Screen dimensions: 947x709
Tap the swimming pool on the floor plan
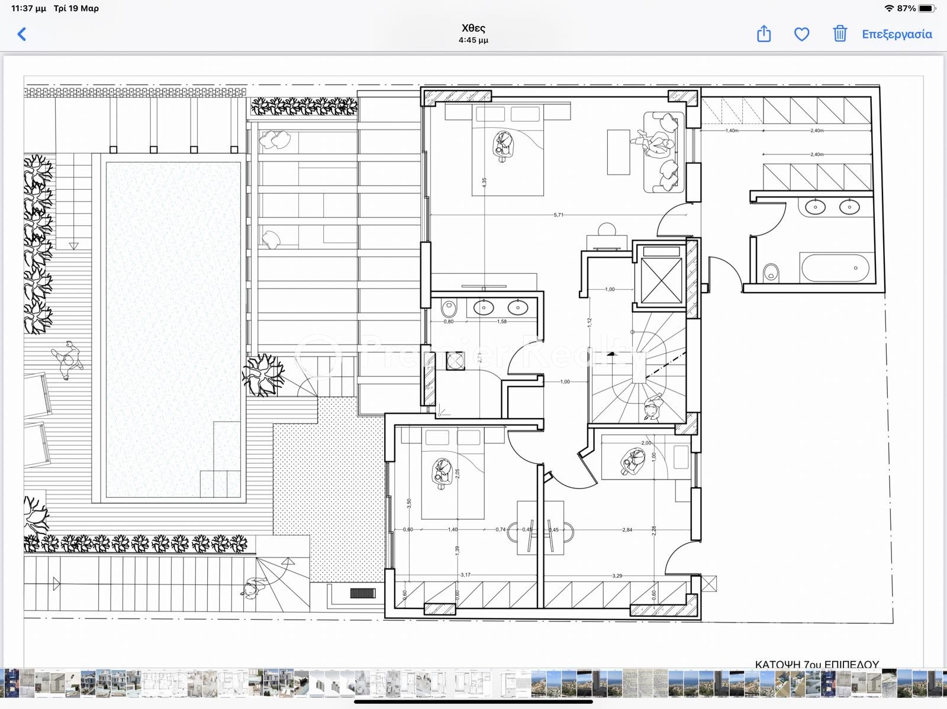point(173,328)
